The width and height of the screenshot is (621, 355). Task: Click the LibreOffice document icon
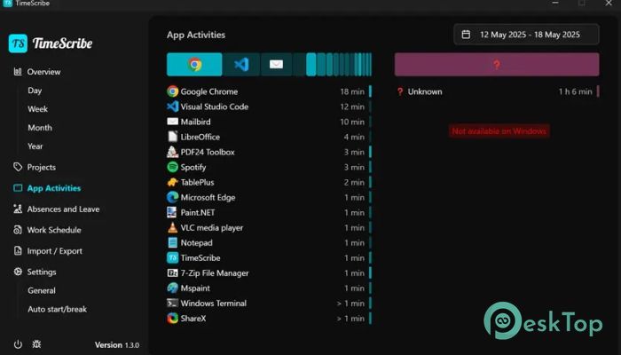tap(172, 137)
